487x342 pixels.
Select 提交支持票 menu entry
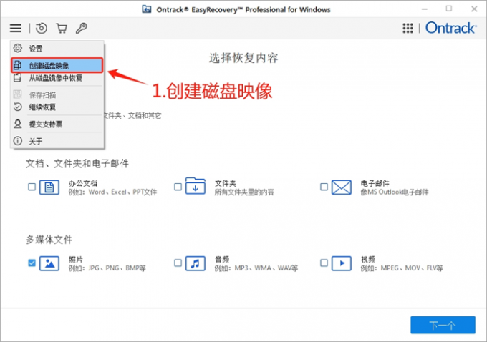coord(57,124)
